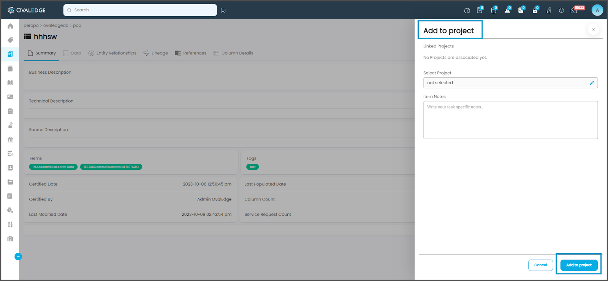The image size is (608, 281).
Task: Click the bookmark icon beside search
Action: coord(223,10)
